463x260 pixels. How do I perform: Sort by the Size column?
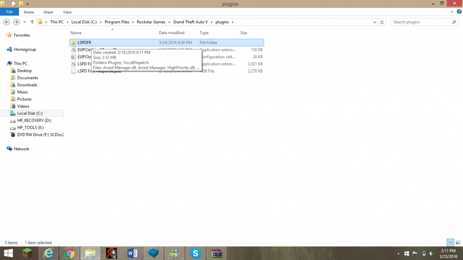click(x=244, y=33)
